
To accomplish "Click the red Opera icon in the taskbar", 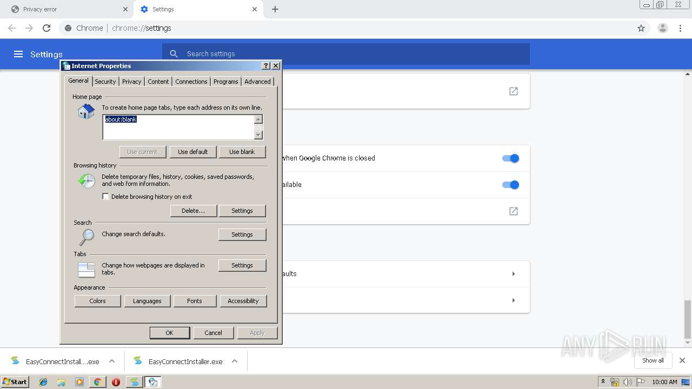I will click(116, 382).
